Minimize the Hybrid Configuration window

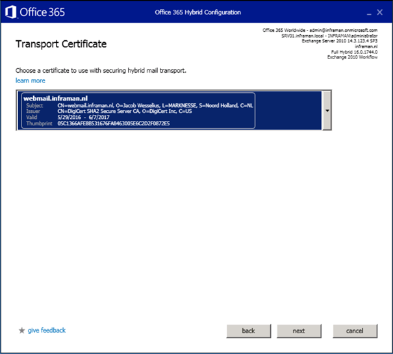click(x=365, y=12)
